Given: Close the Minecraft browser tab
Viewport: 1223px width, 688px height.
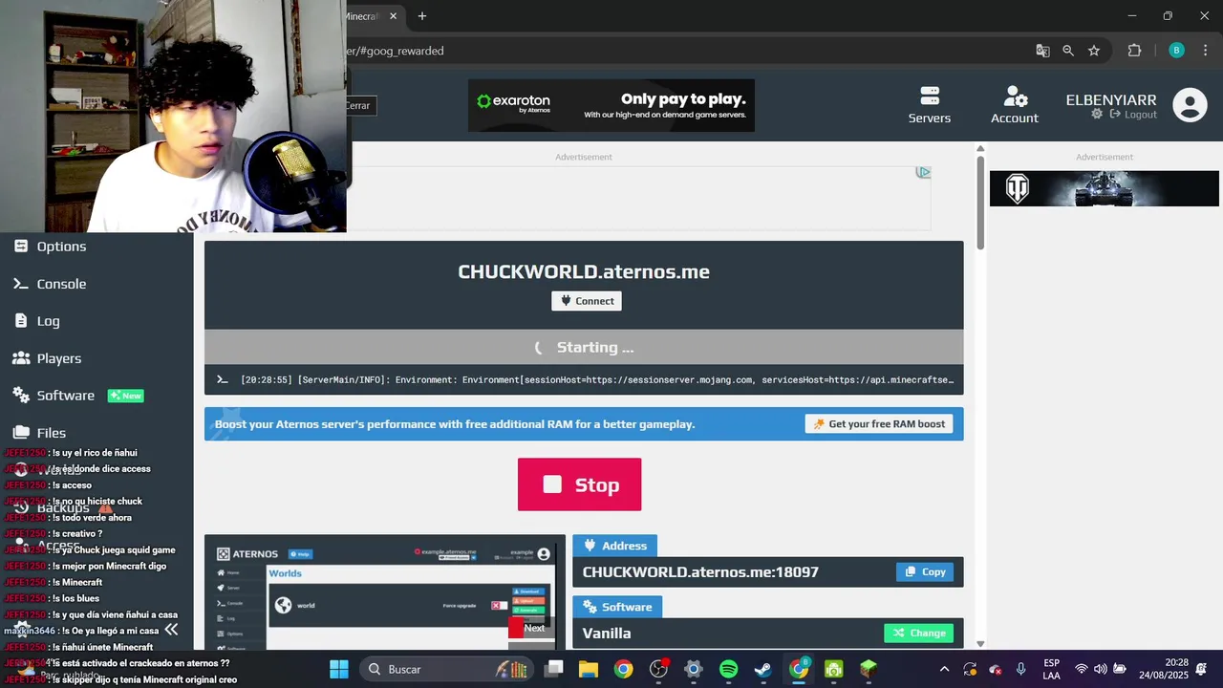Looking at the screenshot, I should tap(393, 16).
